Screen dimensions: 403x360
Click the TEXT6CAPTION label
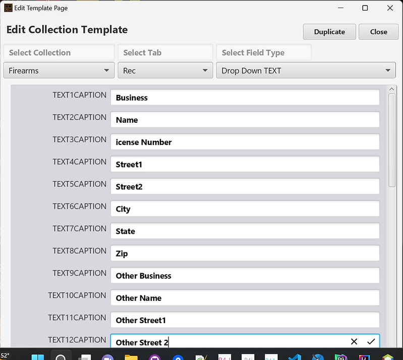79,206
